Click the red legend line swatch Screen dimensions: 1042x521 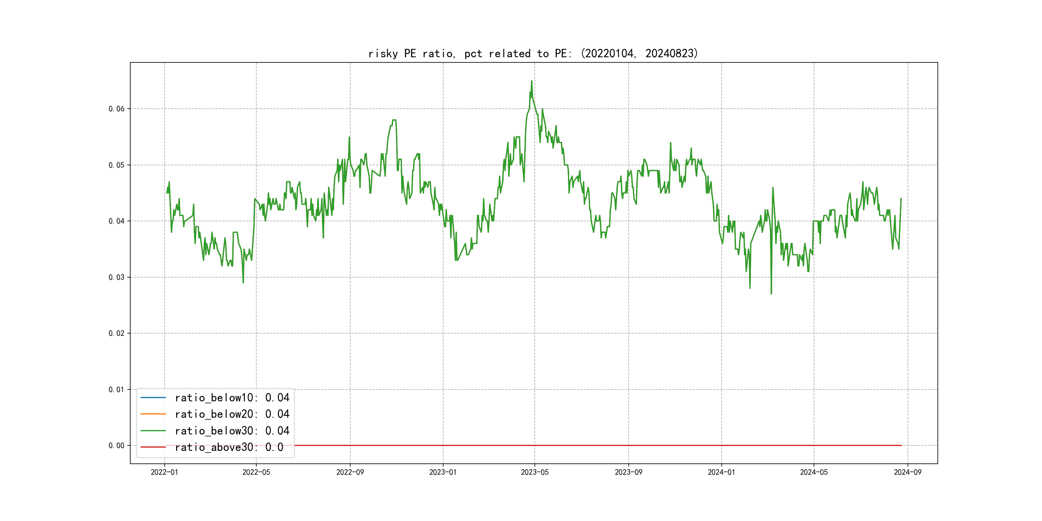(153, 447)
